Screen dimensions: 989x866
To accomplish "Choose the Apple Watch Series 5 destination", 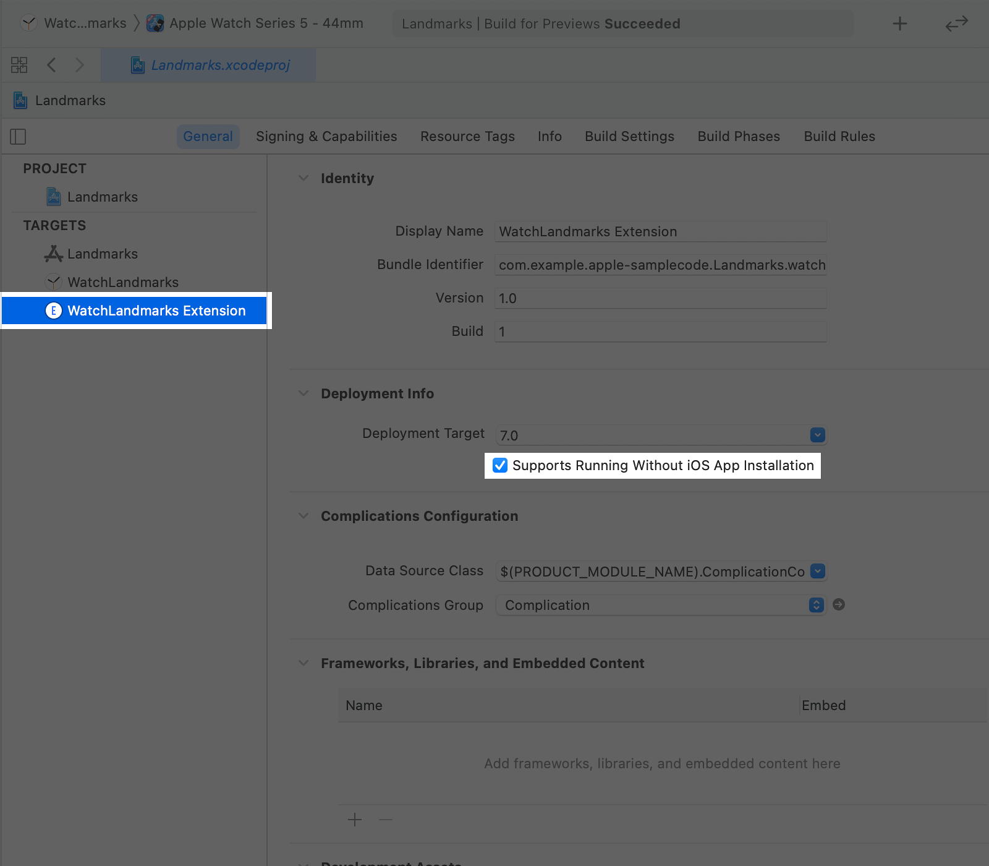I will (x=255, y=24).
